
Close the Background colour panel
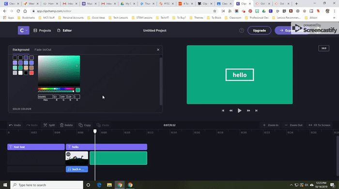tap(158, 50)
